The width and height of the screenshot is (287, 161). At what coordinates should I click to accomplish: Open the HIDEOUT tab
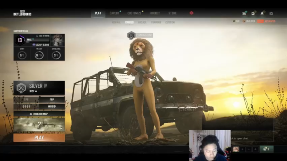click(155, 13)
